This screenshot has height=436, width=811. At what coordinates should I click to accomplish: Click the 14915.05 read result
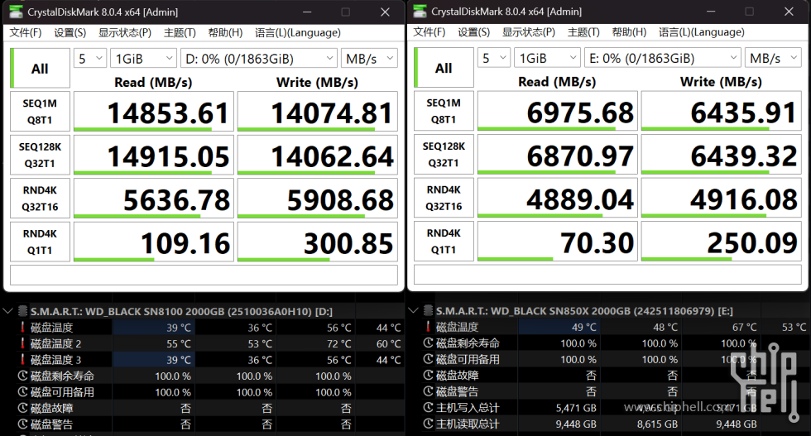tap(154, 156)
